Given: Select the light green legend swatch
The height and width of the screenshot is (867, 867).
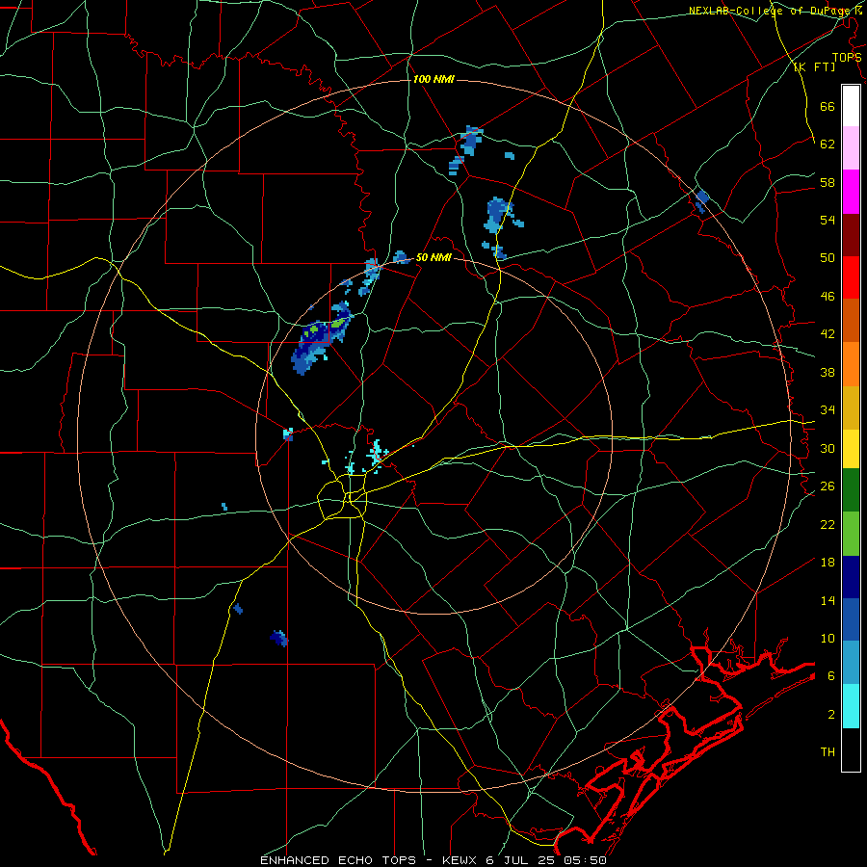Looking at the screenshot, I should 851,534.
